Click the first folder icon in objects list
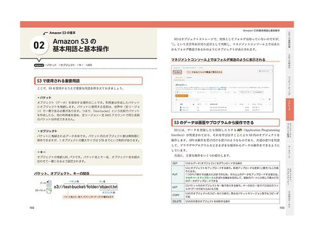Screen dimensions: 314x236 point(181,107)
